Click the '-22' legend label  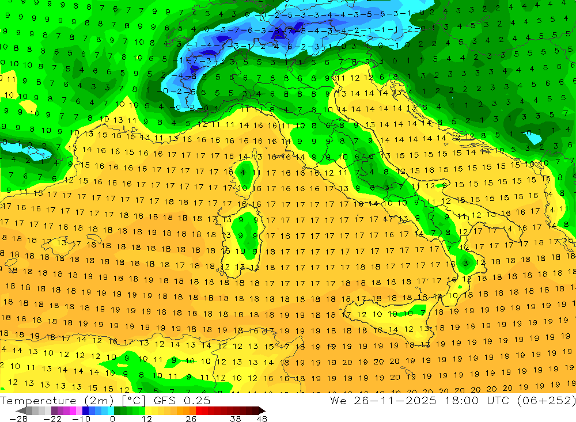(52, 419)
